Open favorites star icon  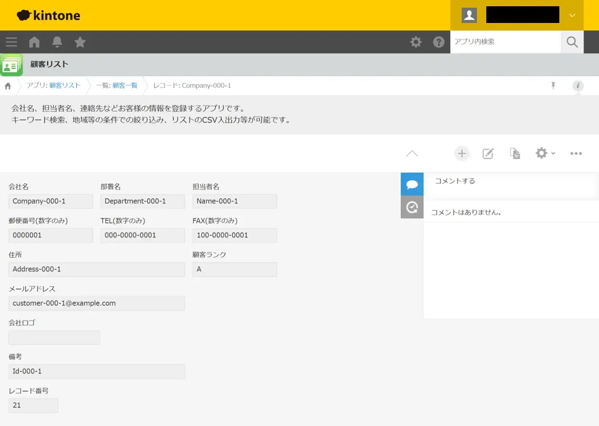[80, 42]
